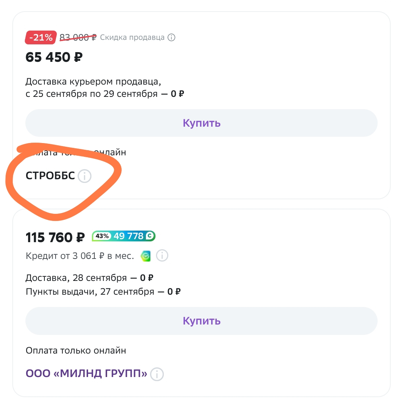Open the ООО «МИЛНД ГРУПП» seller link
The width and height of the screenshot is (403, 418).
click(87, 374)
